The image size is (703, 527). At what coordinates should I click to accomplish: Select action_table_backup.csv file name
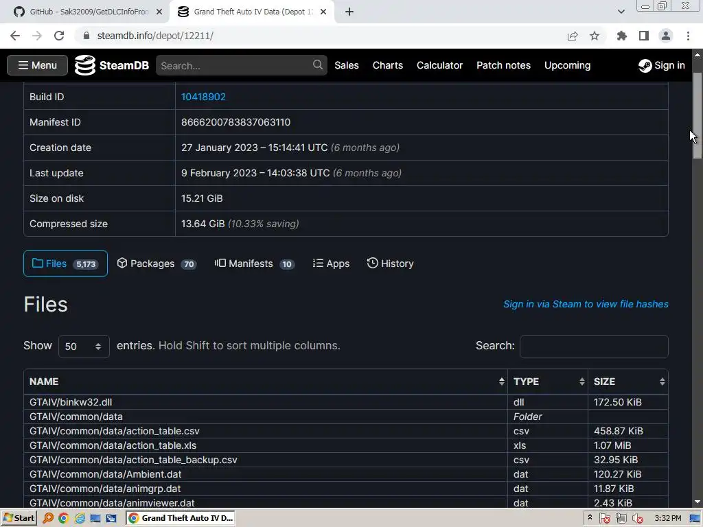click(133, 460)
